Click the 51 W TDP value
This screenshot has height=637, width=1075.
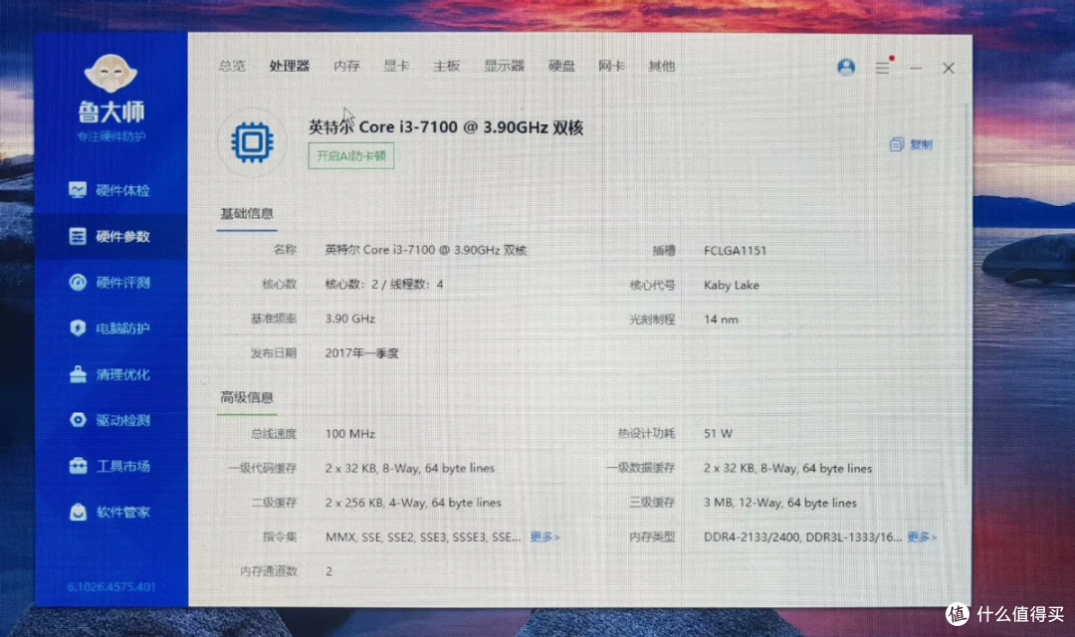tap(718, 433)
